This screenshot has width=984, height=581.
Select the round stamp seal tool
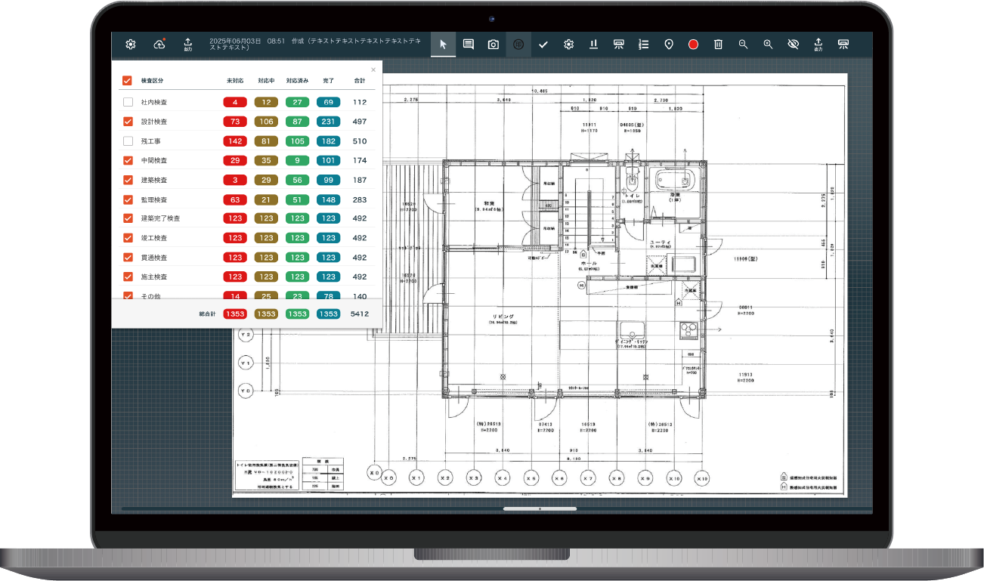click(518, 45)
